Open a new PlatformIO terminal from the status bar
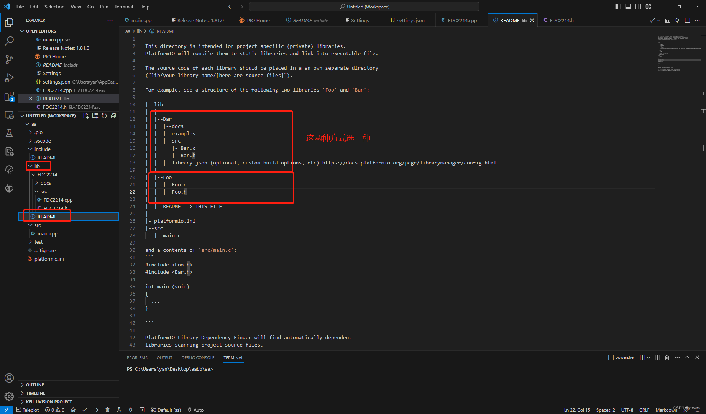The width and height of the screenshot is (706, 414). [x=142, y=410]
